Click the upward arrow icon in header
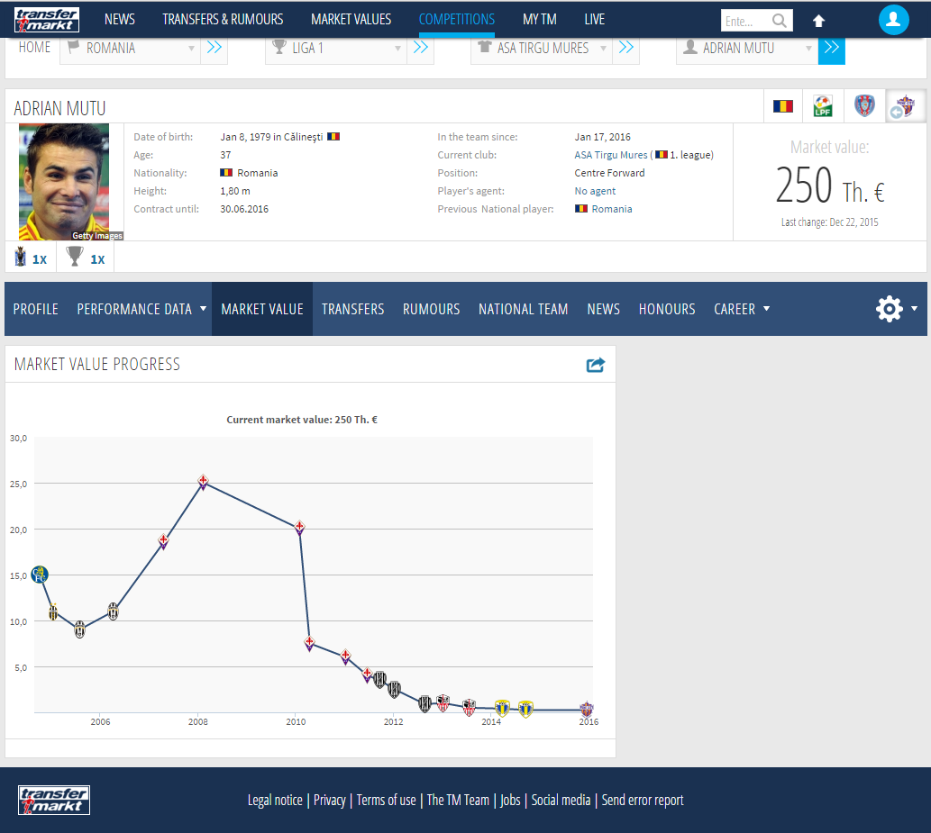Viewport: 931px width, 833px height. [818, 21]
